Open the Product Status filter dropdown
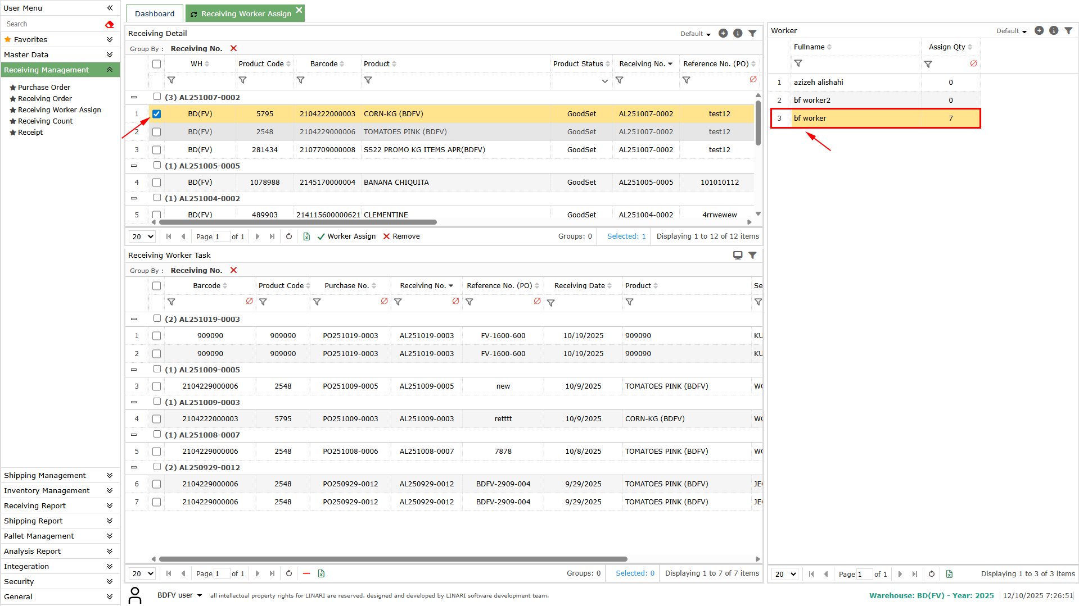This screenshot has height=606, width=1079. pos(604,81)
